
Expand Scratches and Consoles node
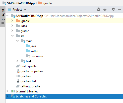click(x=7, y=96)
